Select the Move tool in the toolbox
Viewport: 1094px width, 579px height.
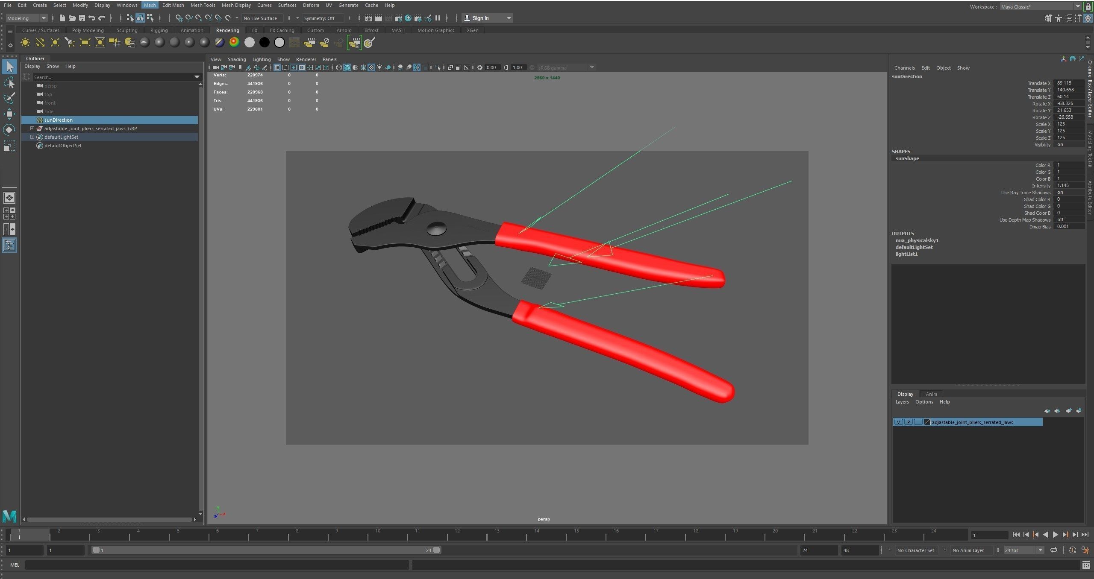pyautogui.click(x=9, y=114)
